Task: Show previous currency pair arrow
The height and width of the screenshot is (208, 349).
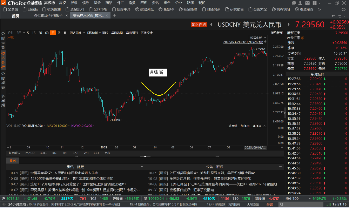Action: coord(211,25)
